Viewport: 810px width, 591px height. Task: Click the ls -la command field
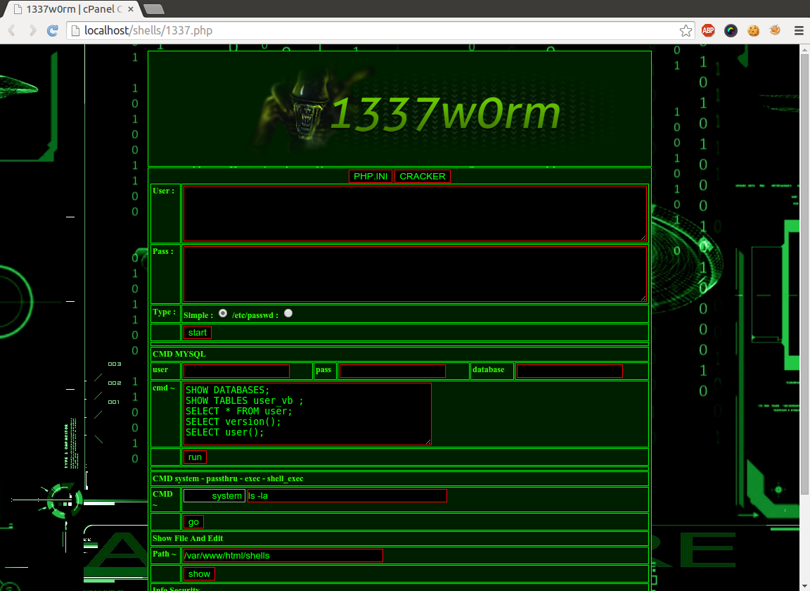click(x=347, y=496)
